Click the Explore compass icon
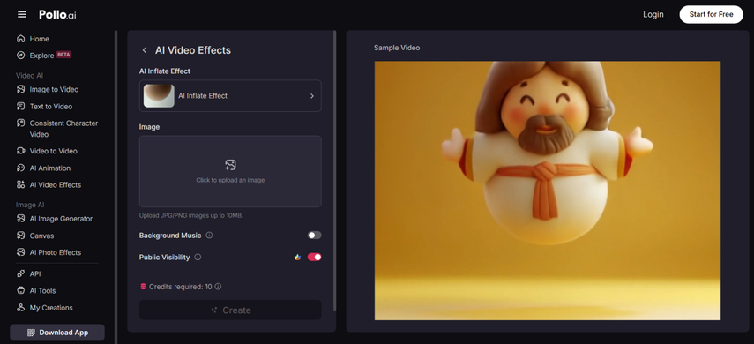The height and width of the screenshot is (344, 754). click(20, 56)
